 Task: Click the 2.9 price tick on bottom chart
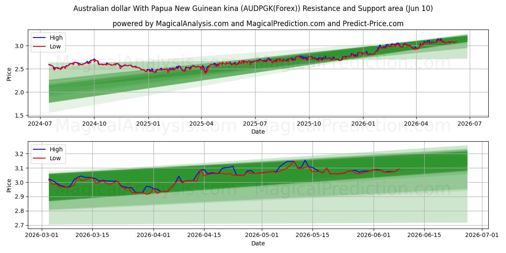20,197
